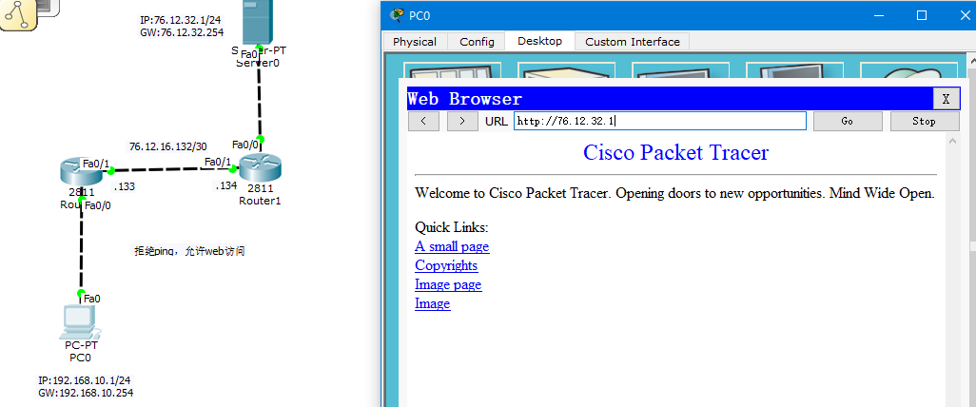Close the Web Browser with X button
This screenshot has height=407, width=976.
(947, 99)
